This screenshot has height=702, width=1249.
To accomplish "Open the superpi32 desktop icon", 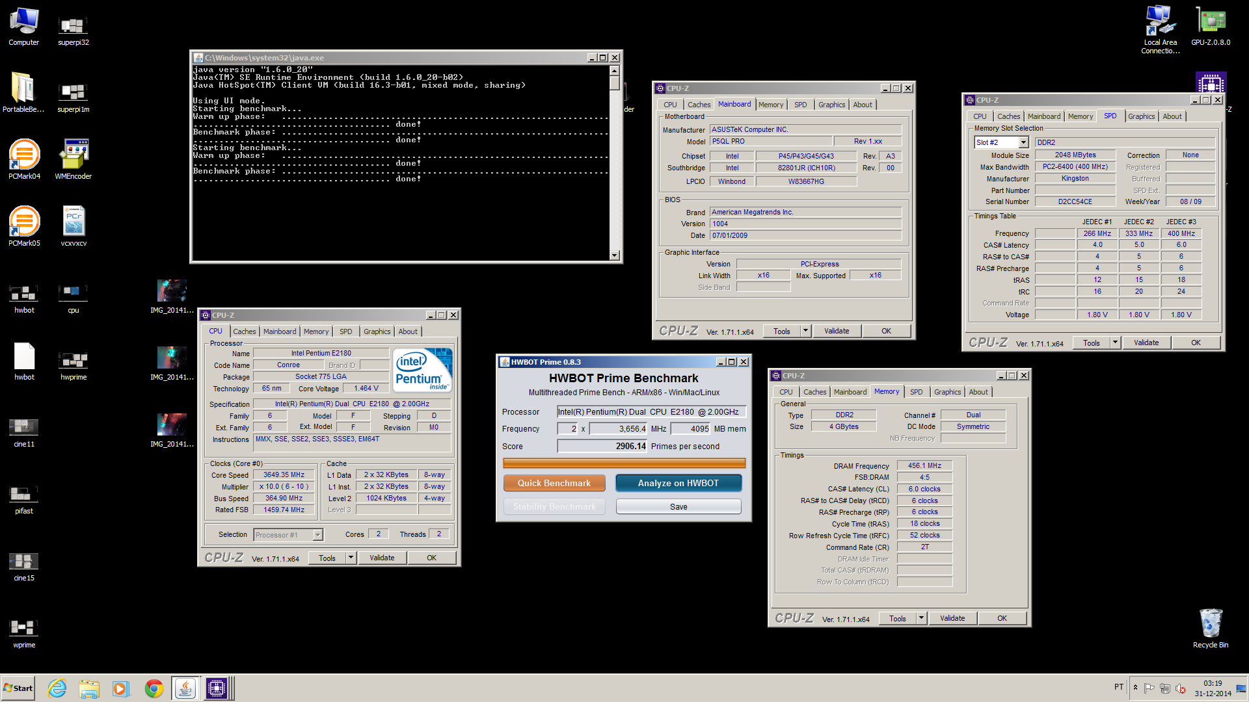I will (x=74, y=31).
